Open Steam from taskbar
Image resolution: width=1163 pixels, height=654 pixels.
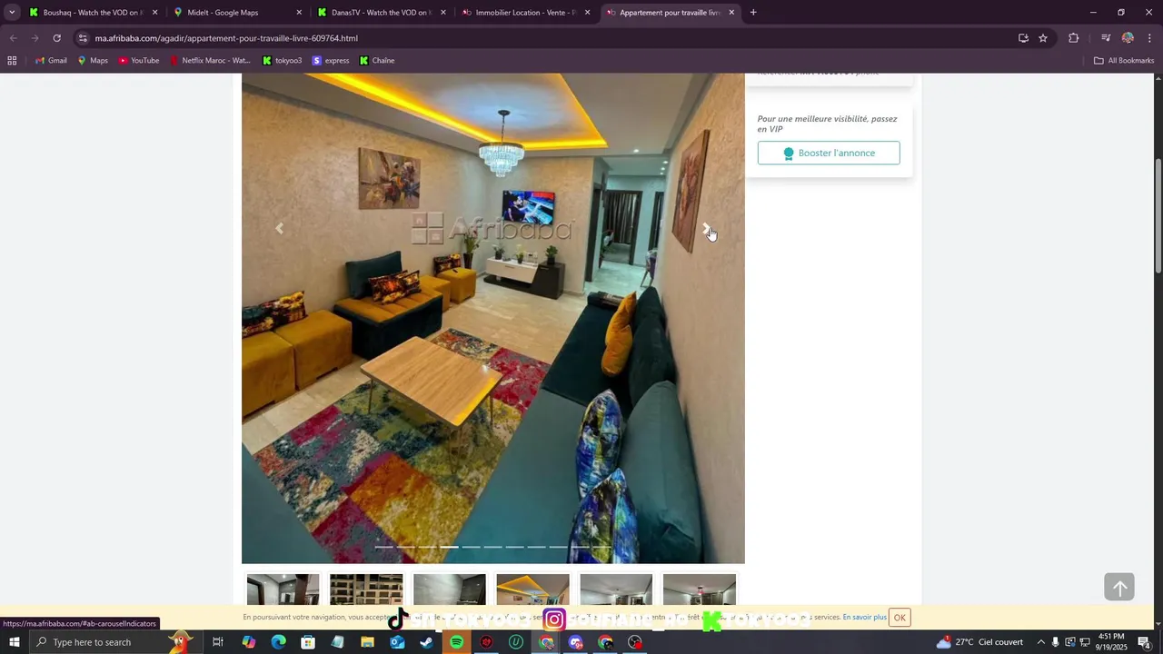[x=426, y=642]
